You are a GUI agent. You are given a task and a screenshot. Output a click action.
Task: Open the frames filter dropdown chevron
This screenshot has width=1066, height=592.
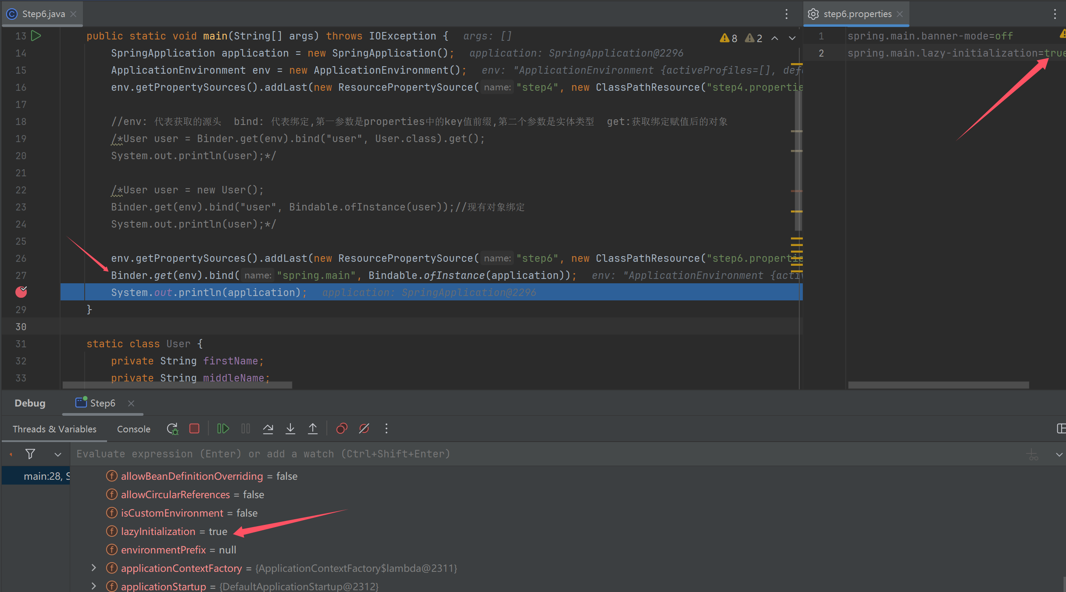click(x=58, y=454)
